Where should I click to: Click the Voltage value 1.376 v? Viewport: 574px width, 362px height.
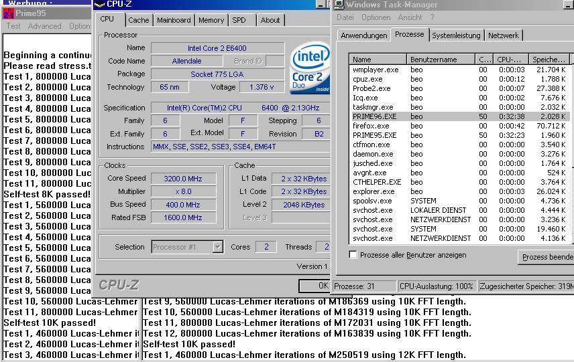tap(262, 87)
